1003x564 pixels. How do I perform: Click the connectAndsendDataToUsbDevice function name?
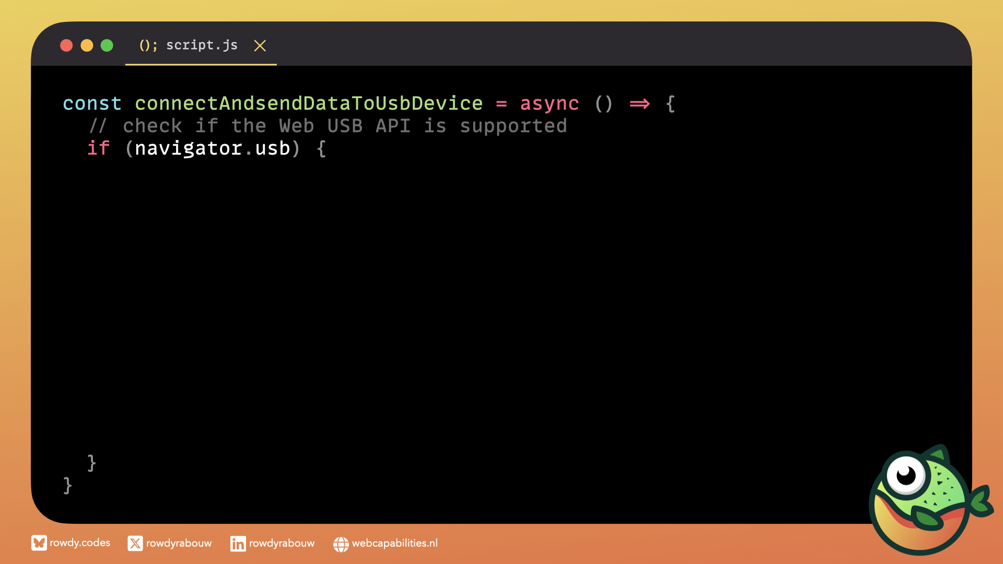tap(308, 103)
